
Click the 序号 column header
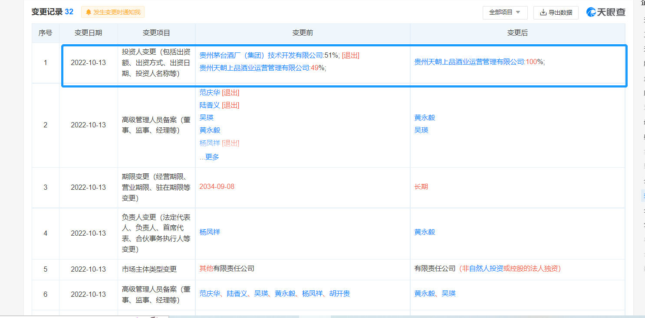point(46,33)
